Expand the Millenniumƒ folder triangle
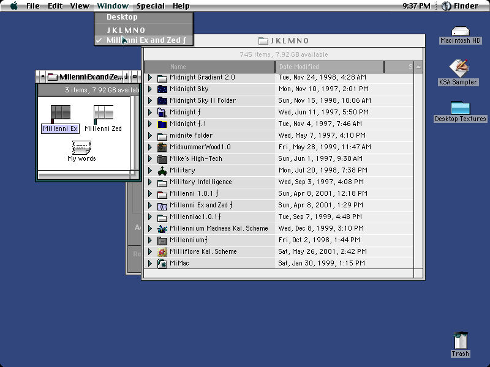490x367 pixels. pyautogui.click(x=150, y=240)
